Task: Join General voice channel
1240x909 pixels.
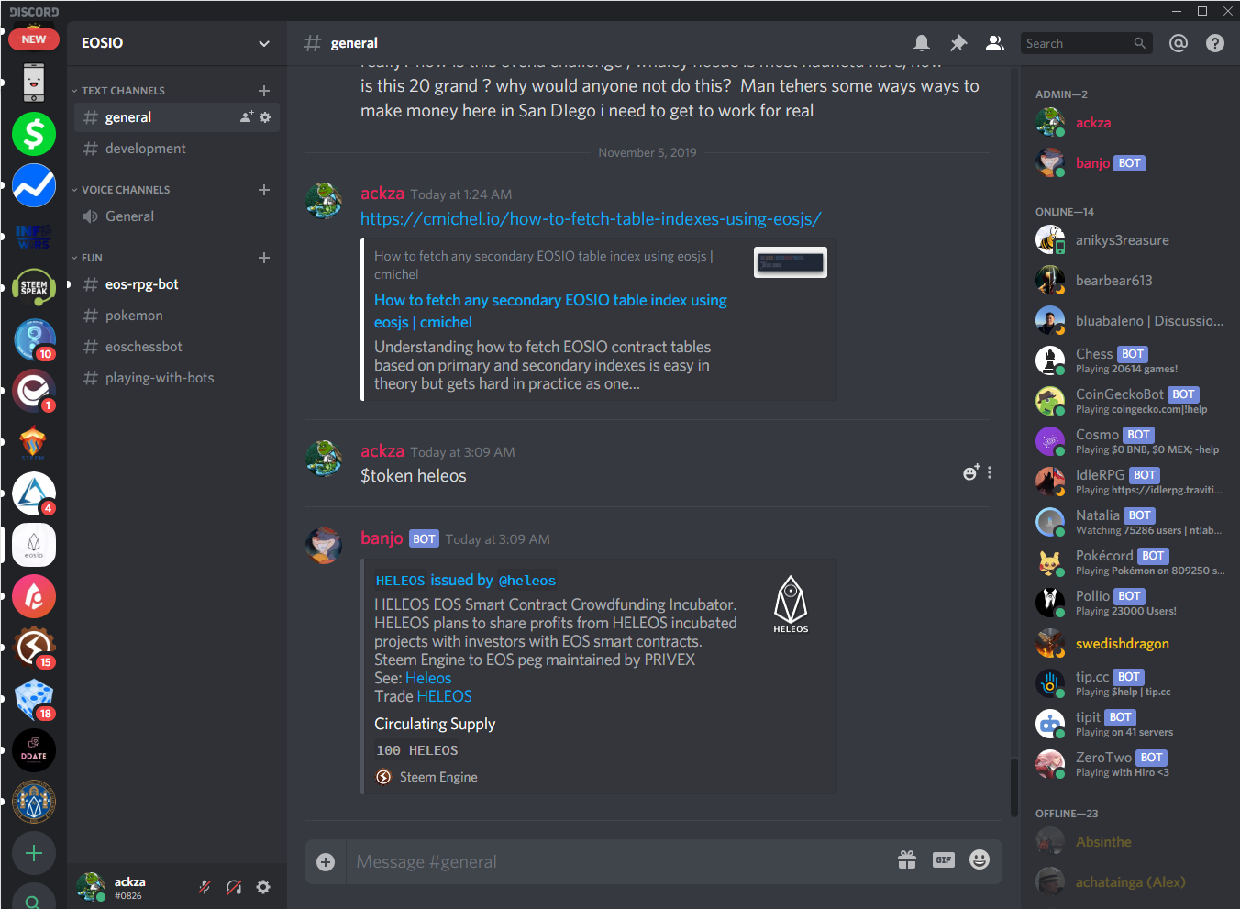Action: click(x=175, y=216)
